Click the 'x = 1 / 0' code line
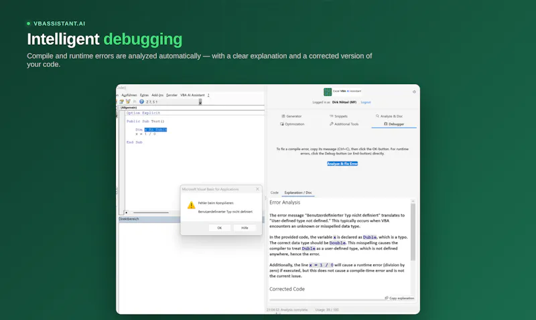The image size is (536, 320). coord(145,134)
